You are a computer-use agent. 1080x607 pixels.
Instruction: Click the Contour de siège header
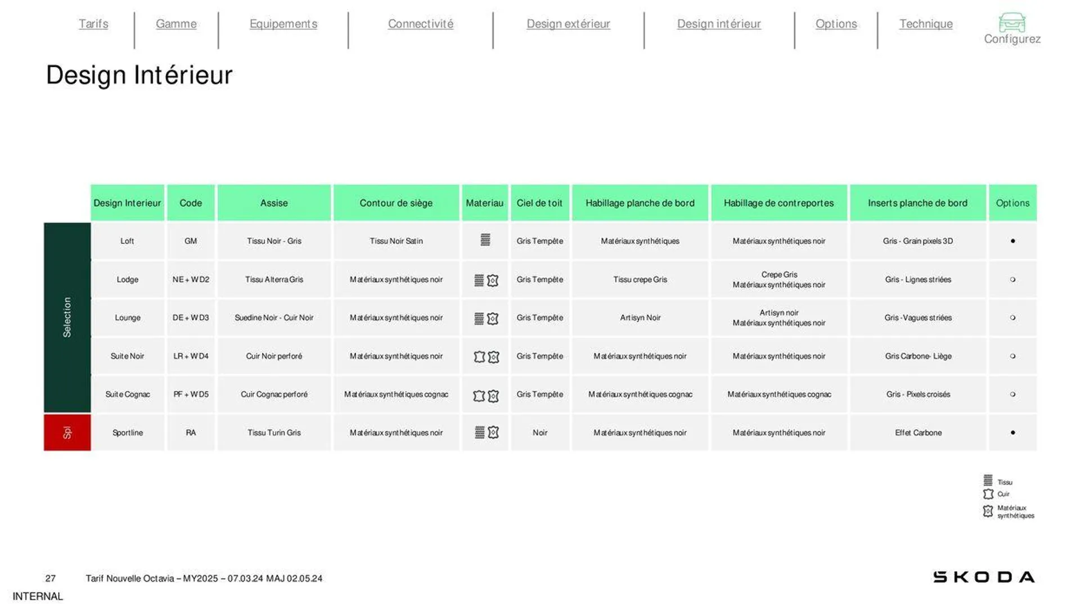pyautogui.click(x=396, y=203)
